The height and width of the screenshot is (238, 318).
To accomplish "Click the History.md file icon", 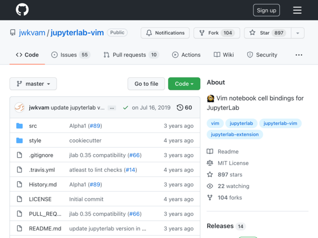I will (x=19, y=184).
